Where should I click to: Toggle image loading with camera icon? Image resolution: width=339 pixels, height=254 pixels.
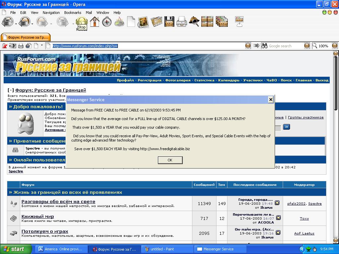[13, 46]
